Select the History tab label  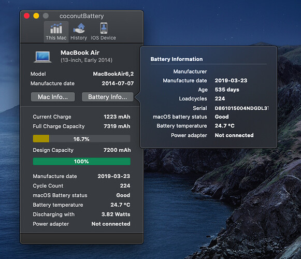click(x=79, y=38)
